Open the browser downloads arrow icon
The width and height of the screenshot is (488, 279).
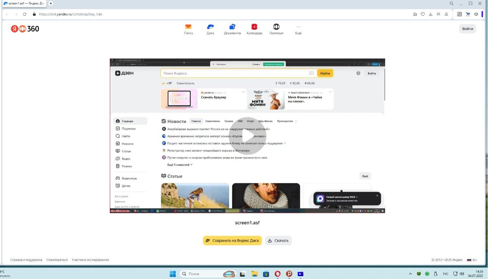click(431, 14)
